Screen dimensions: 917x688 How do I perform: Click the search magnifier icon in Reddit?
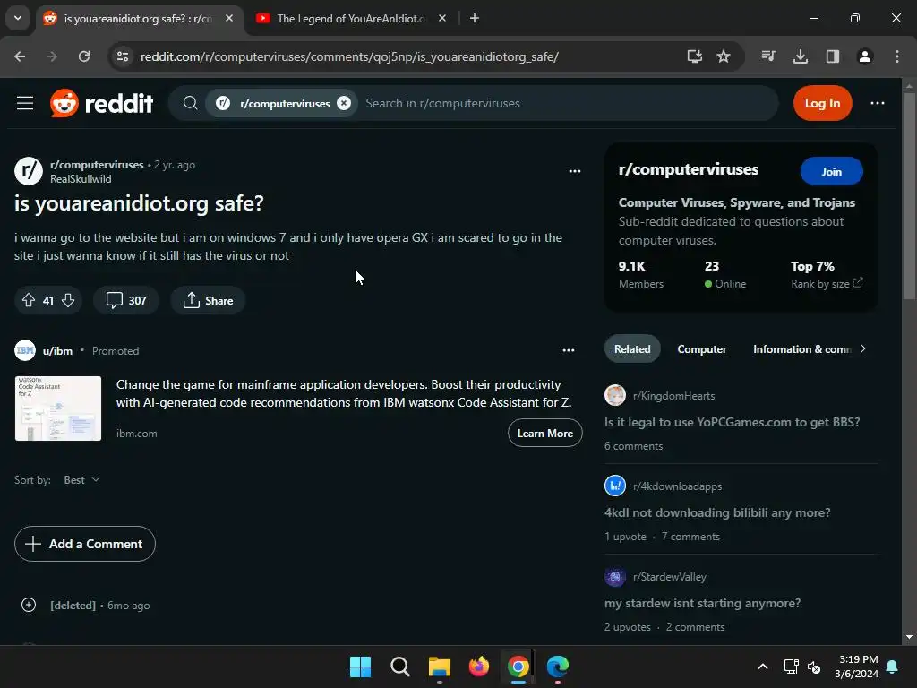(190, 104)
